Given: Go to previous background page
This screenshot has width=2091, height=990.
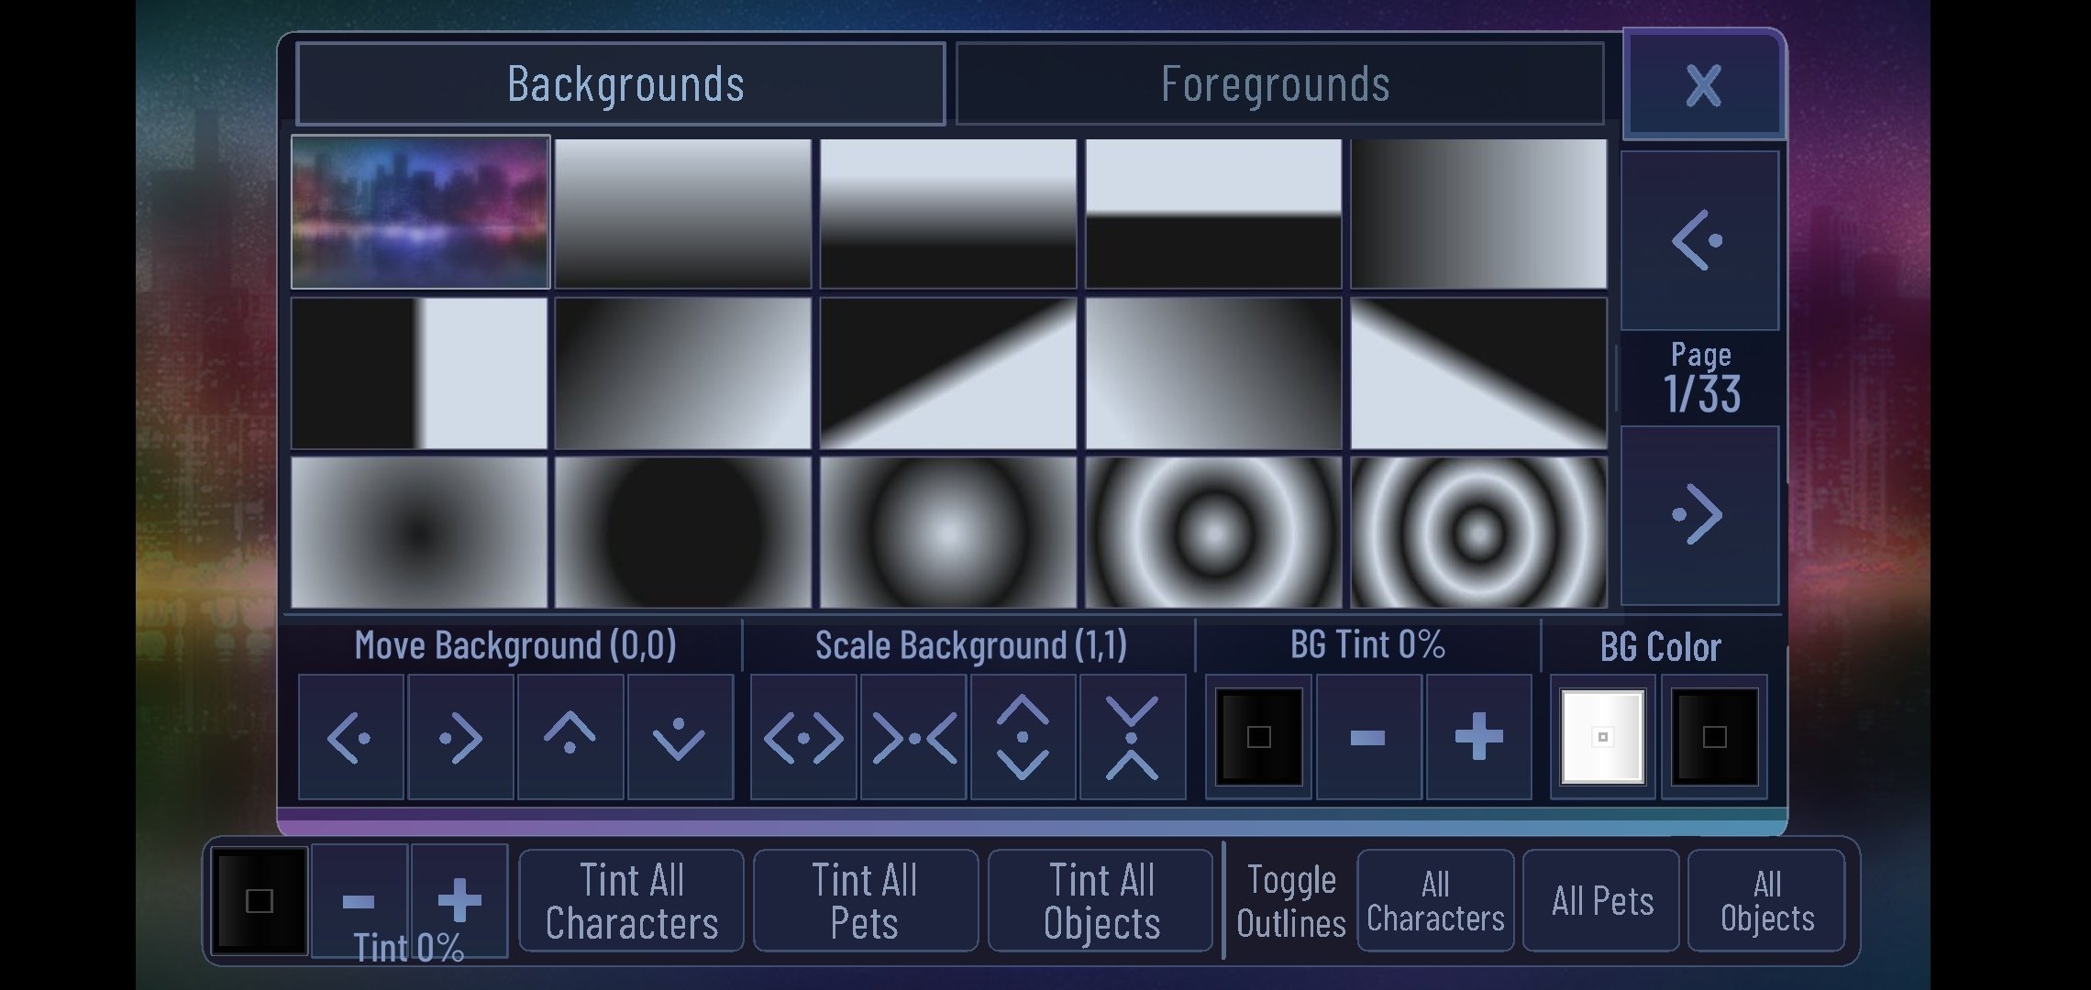Looking at the screenshot, I should [1699, 240].
